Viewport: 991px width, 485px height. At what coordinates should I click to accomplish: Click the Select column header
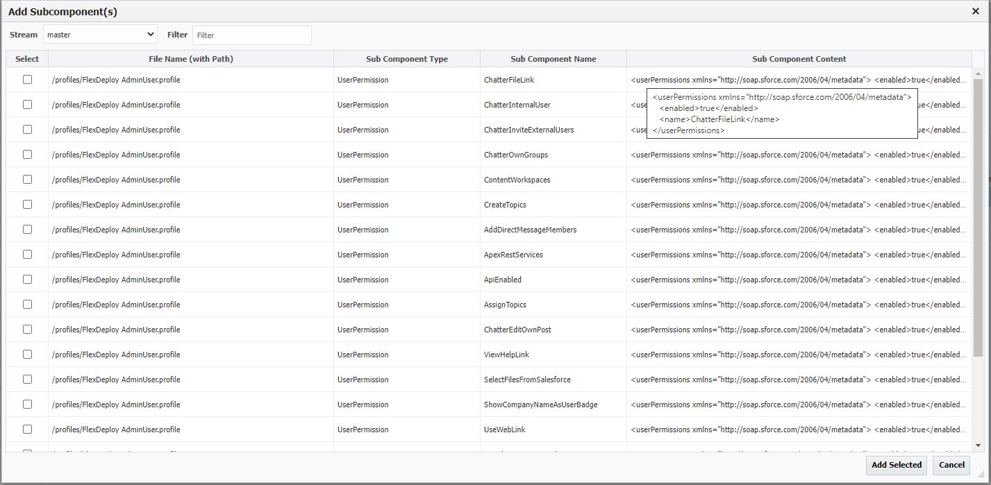(27, 59)
